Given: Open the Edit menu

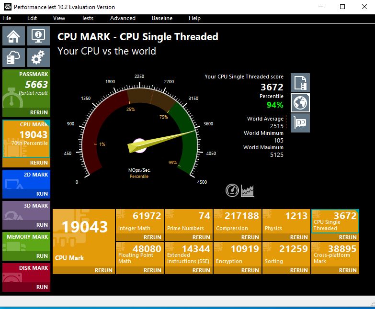Looking at the screenshot, I should click(32, 18).
